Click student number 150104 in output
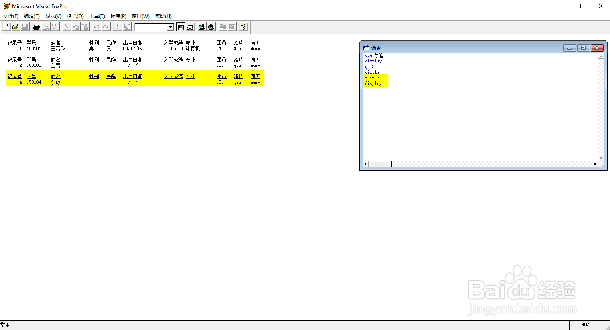Viewport: 610px width, 330px height. click(34, 82)
